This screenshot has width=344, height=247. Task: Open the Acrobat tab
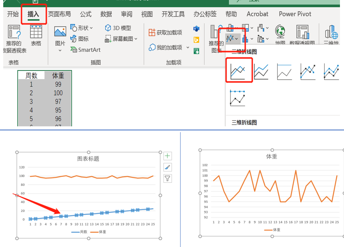[x=257, y=14]
